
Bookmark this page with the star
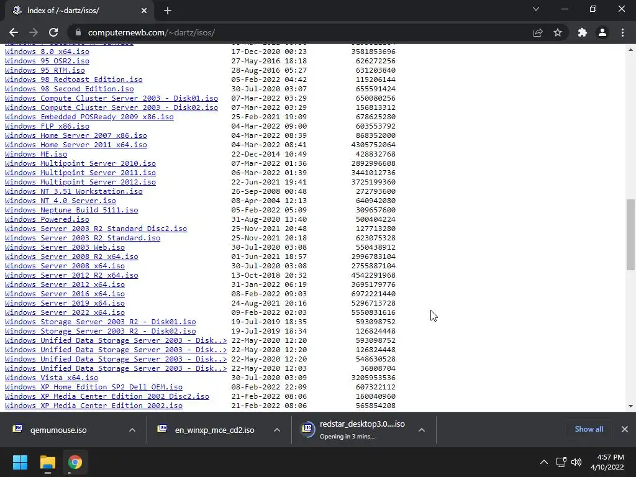558,32
